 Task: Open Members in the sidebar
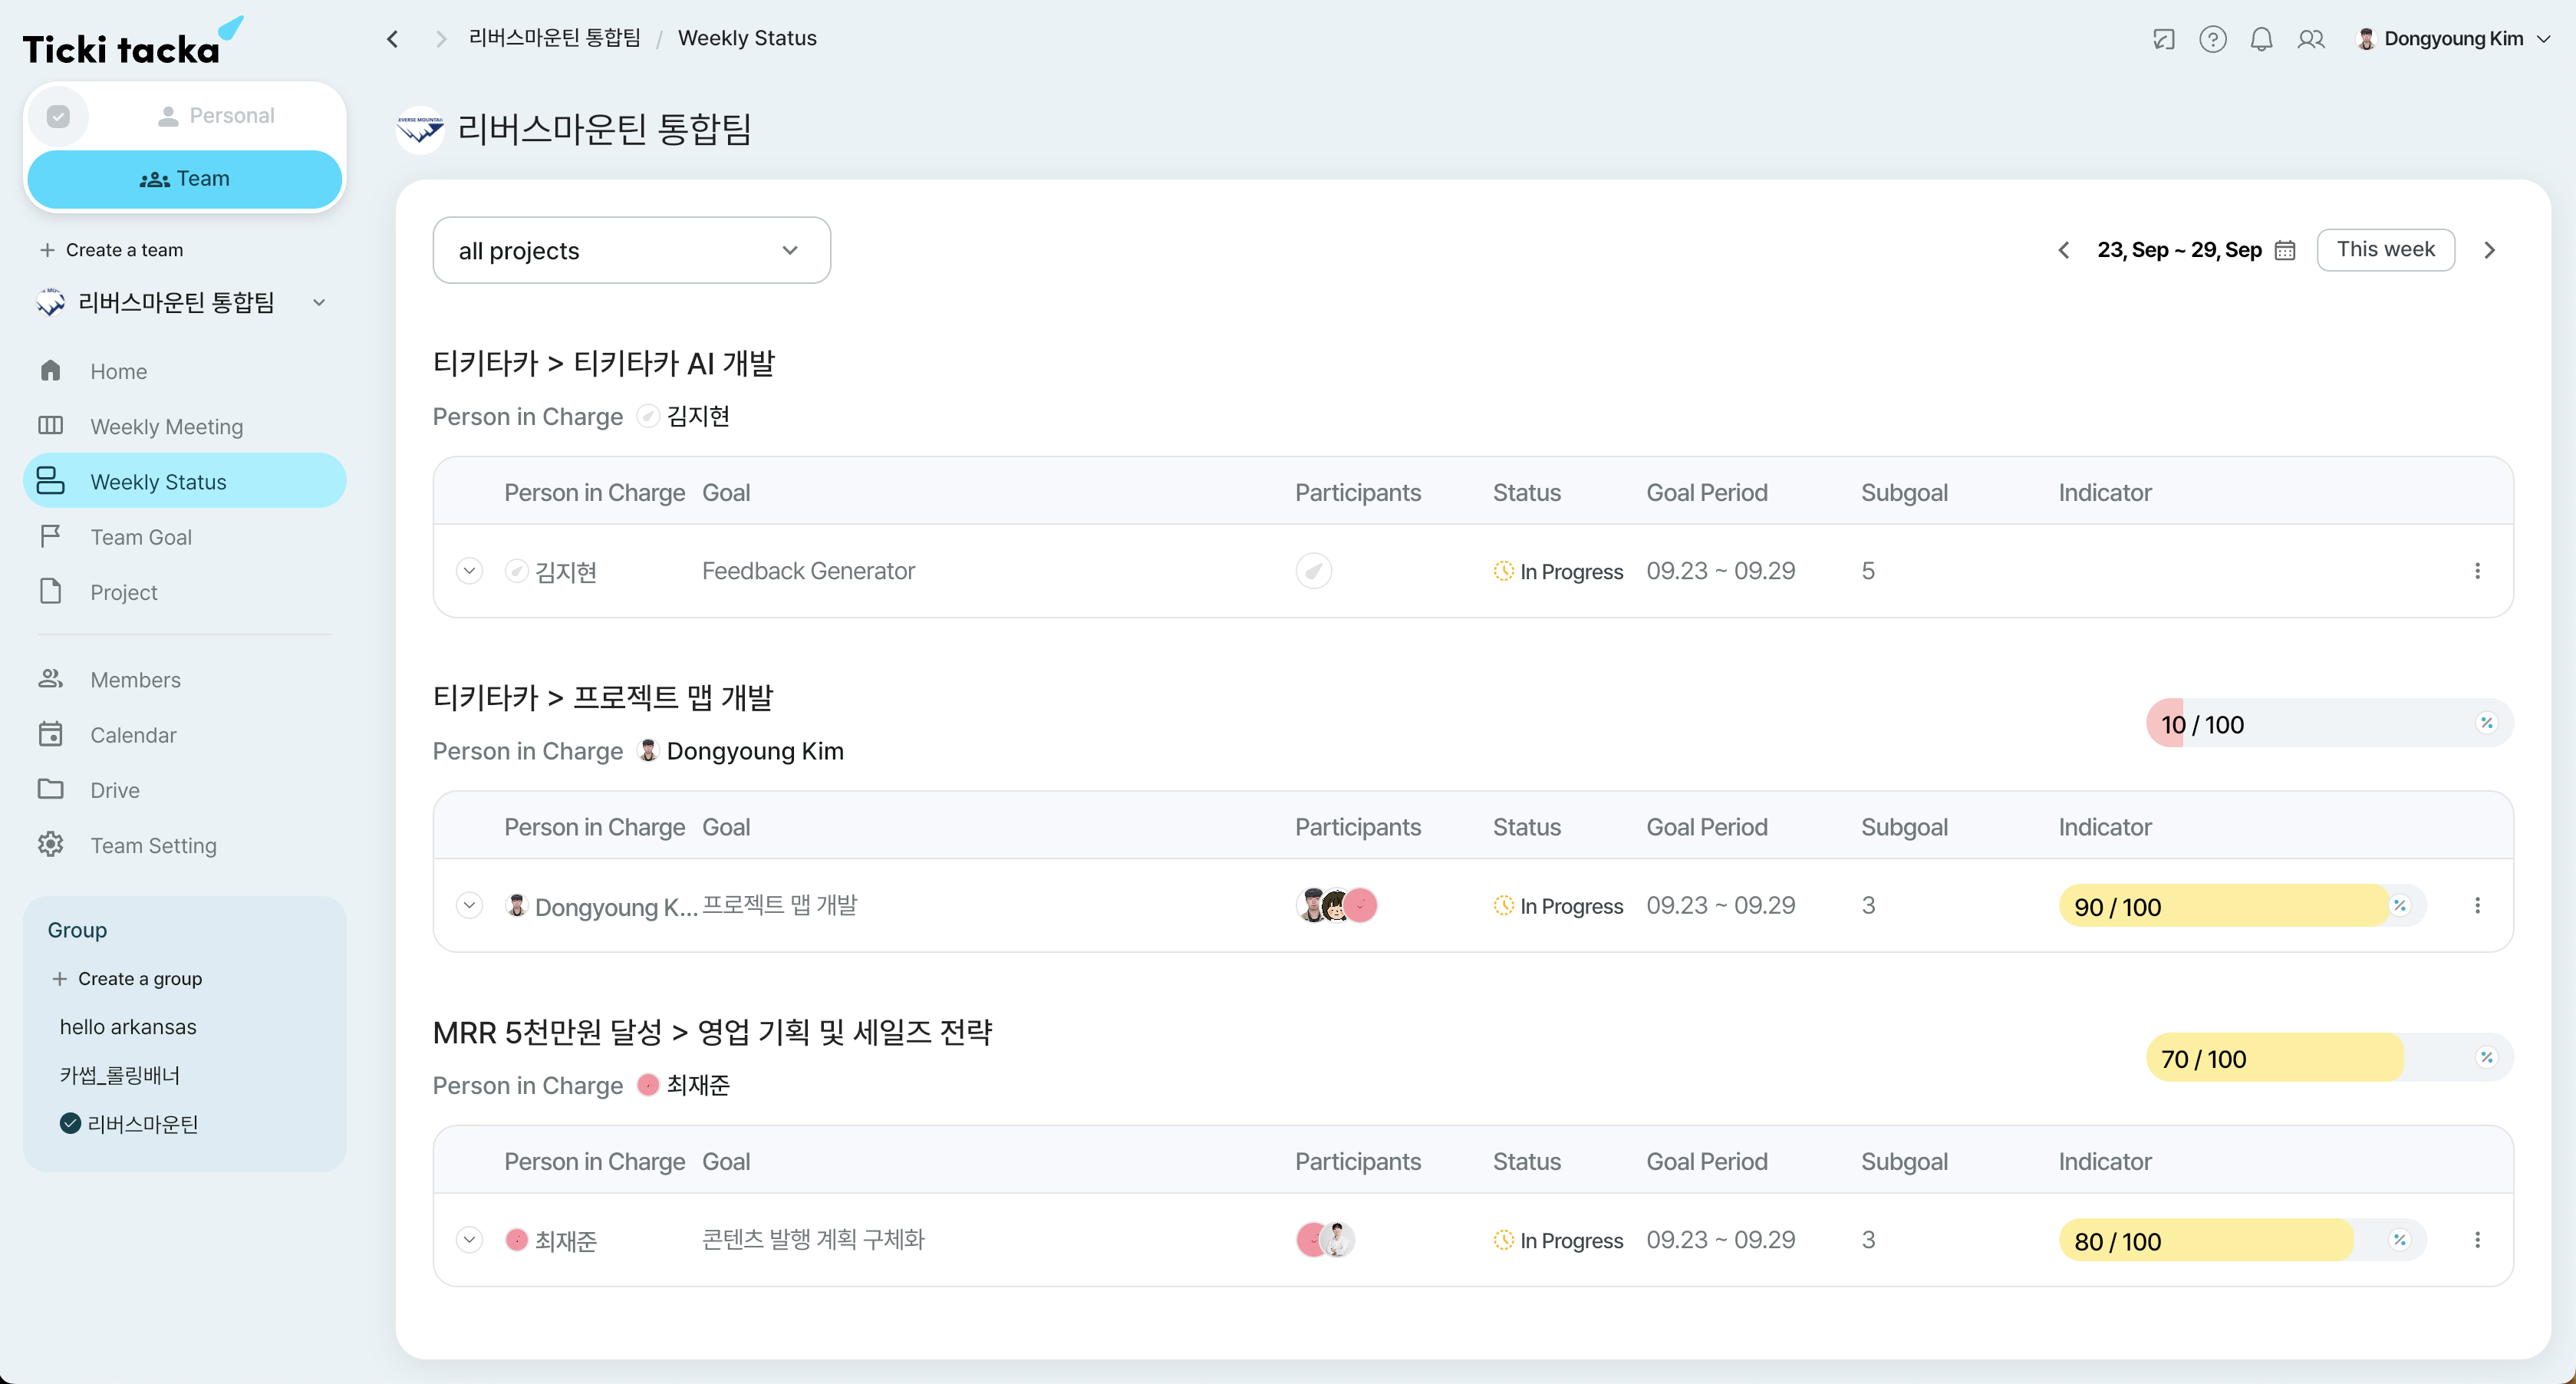pyautogui.click(x=185, y=680)
